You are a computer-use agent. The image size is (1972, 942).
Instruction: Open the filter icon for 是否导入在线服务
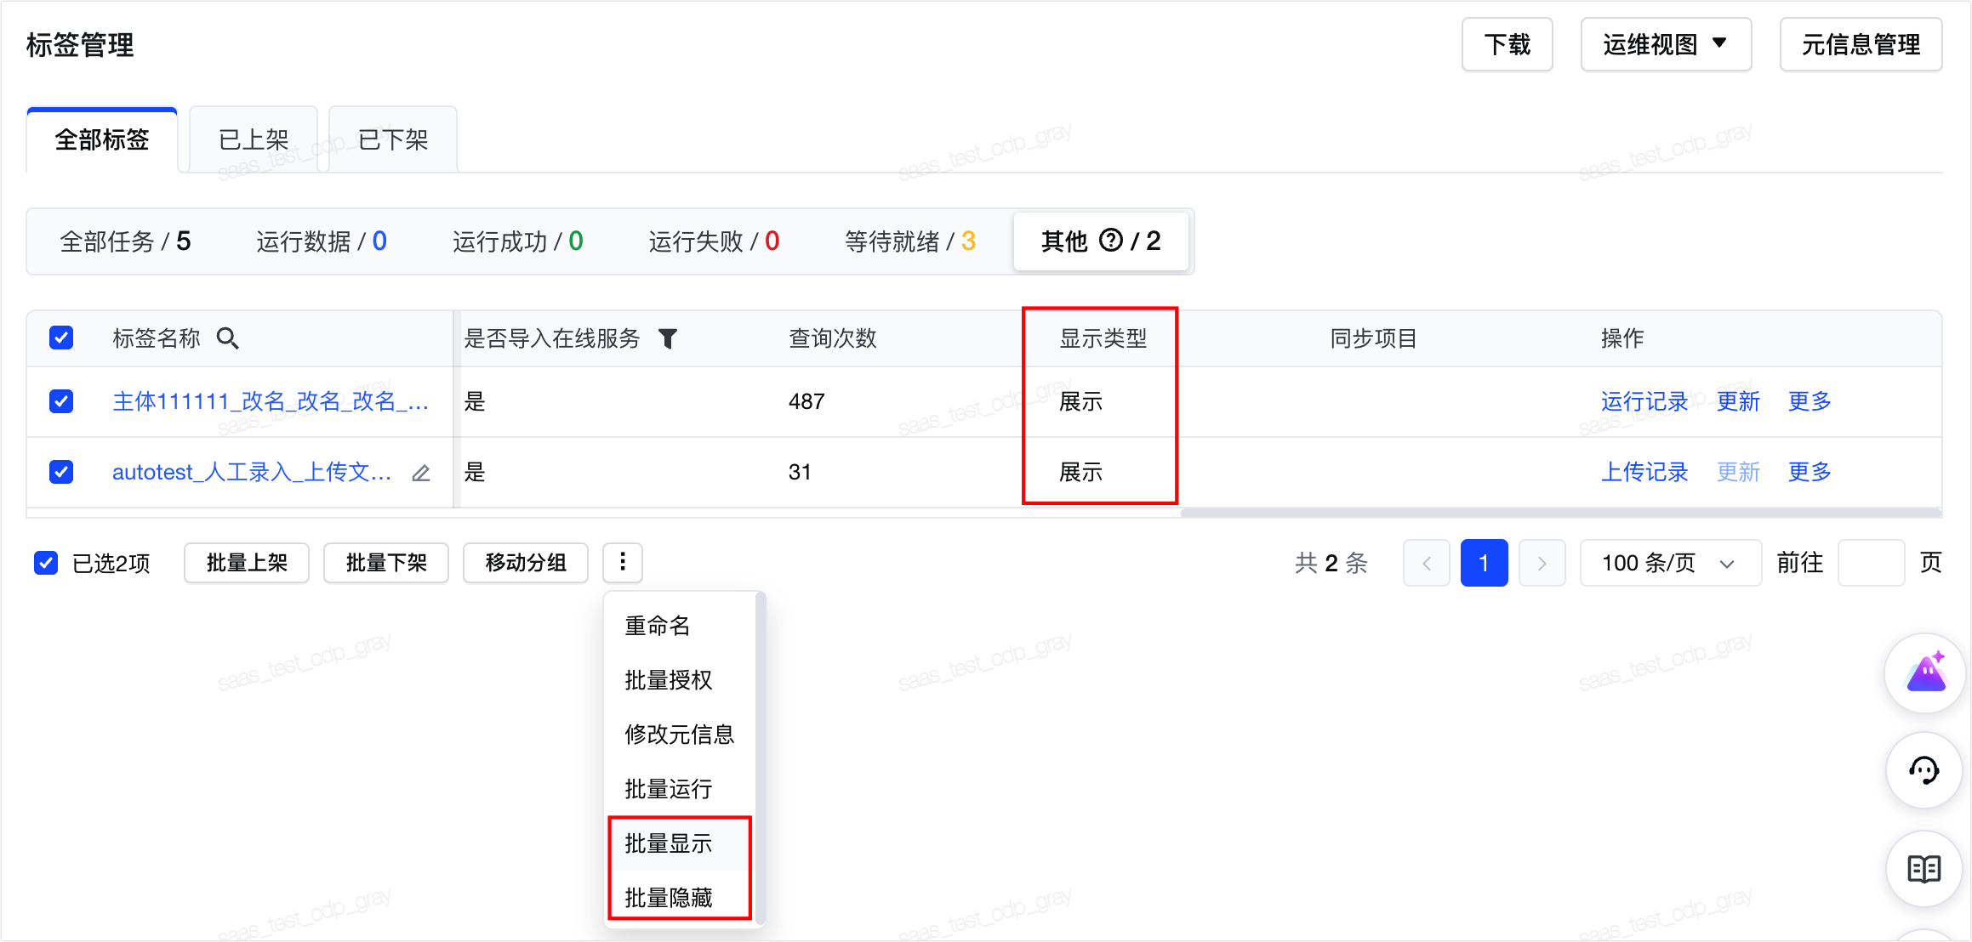pyautogui.click(x=668, y=338)
